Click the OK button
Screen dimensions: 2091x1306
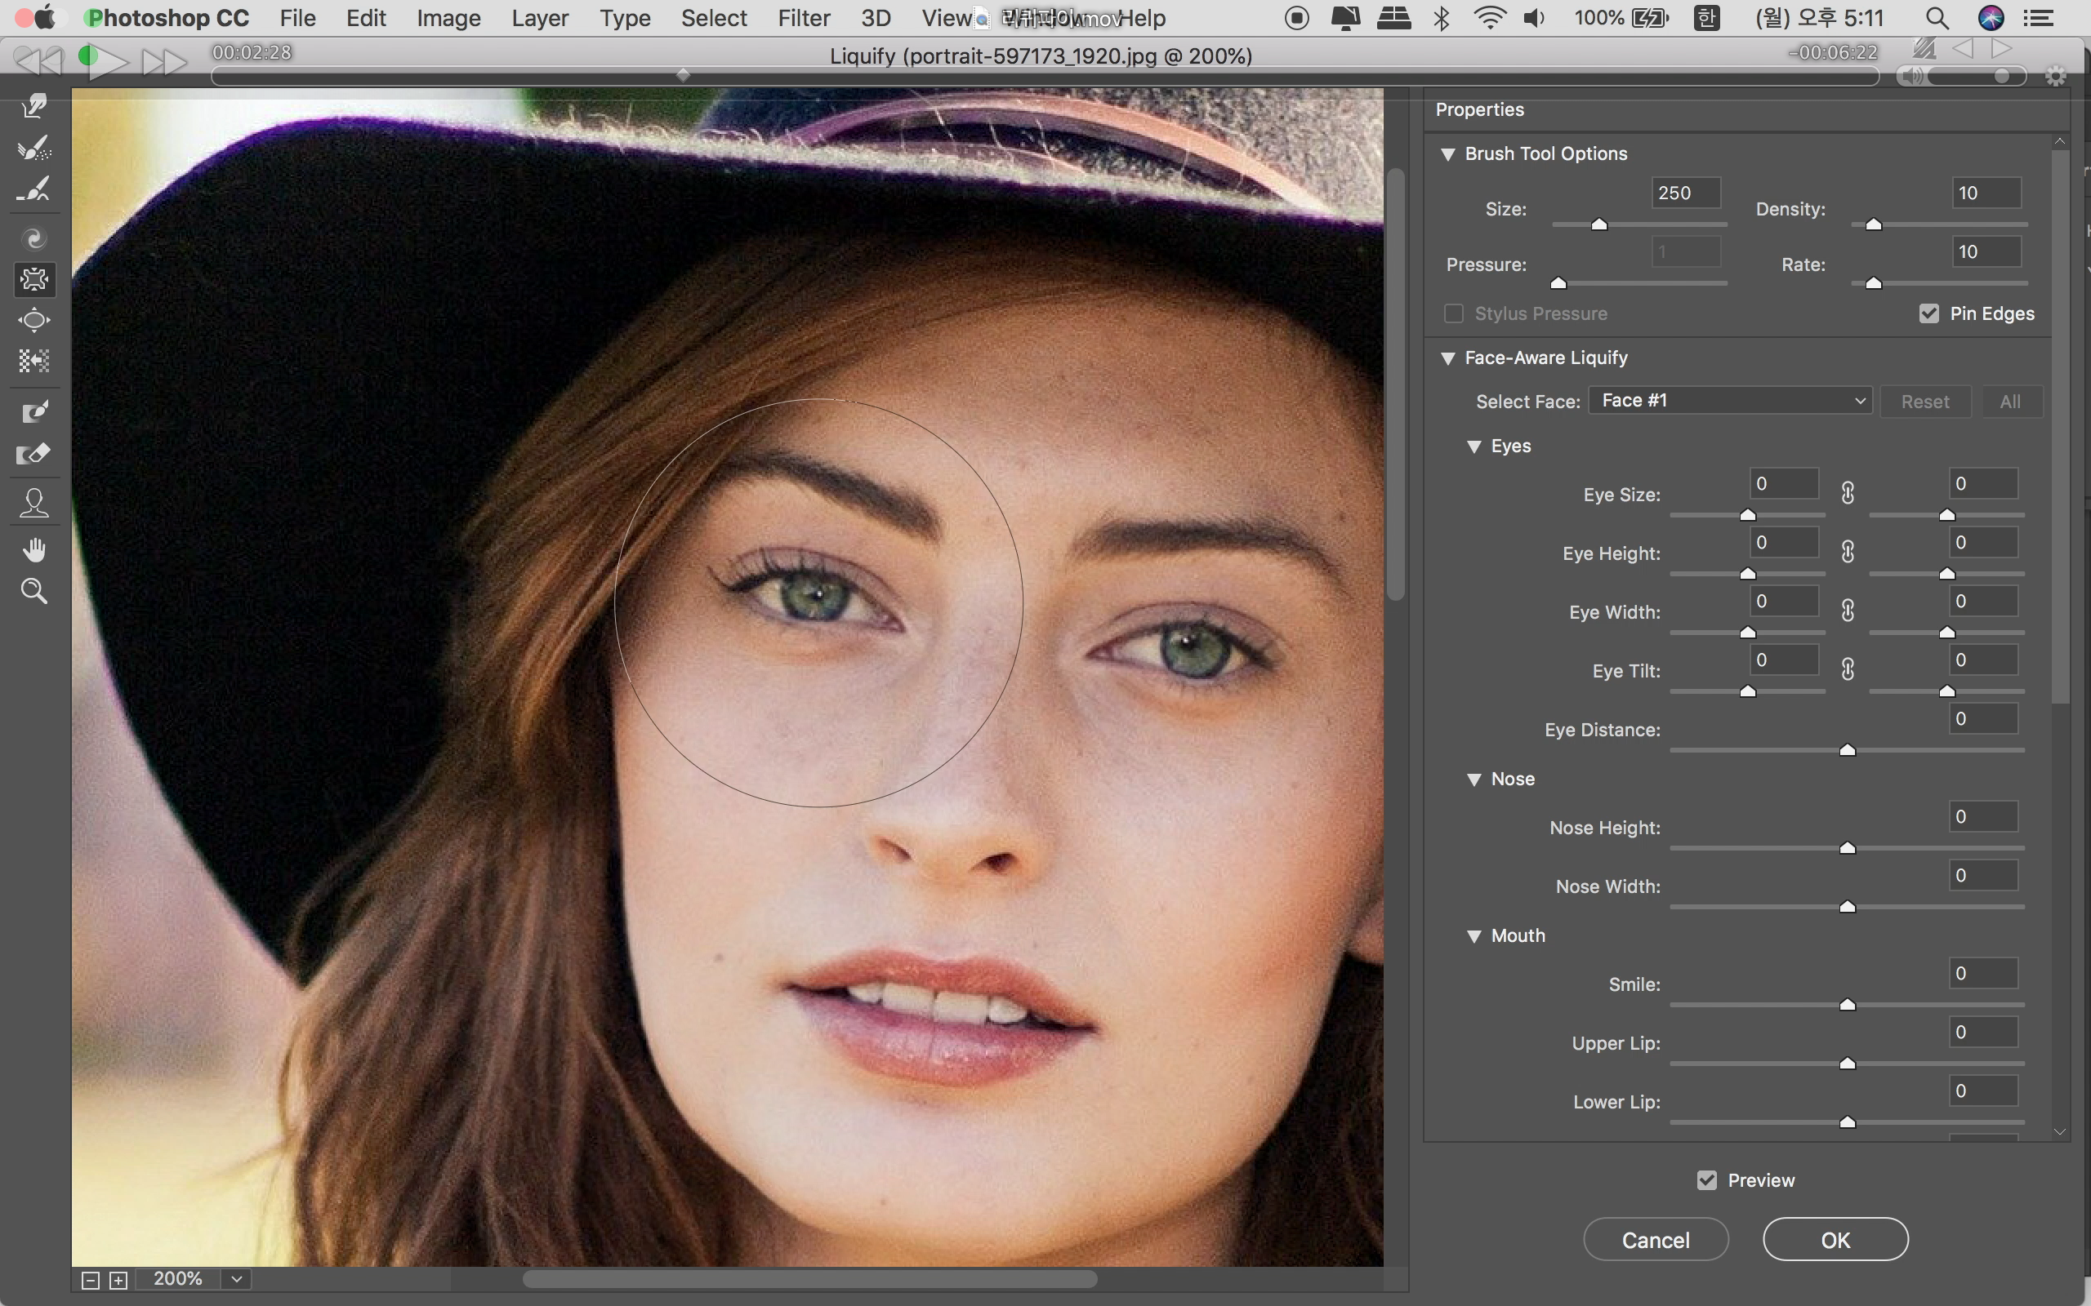[1835, 1240]
